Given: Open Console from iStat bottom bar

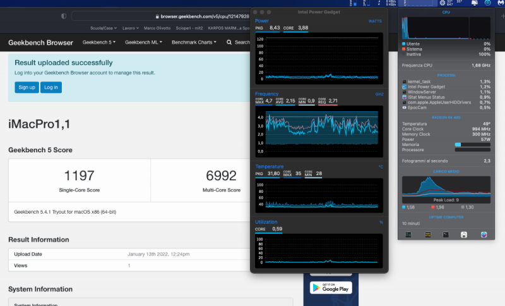Looking at the screenshot, I should coord(427,235).
